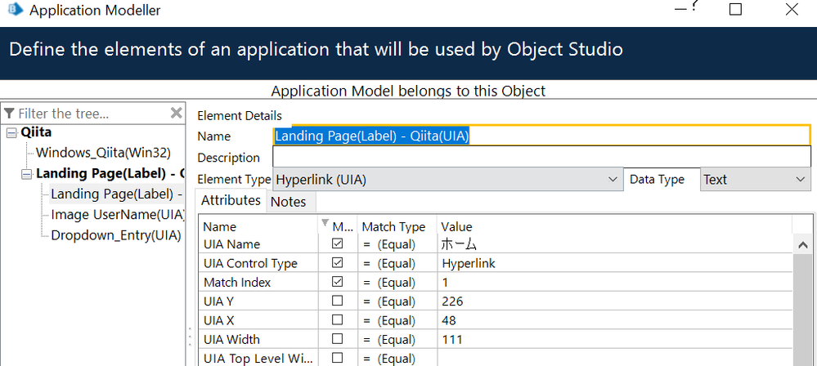Open the help question mark in the title bar
This screenshot has width=817, height=366.
(x=694, y=7)
